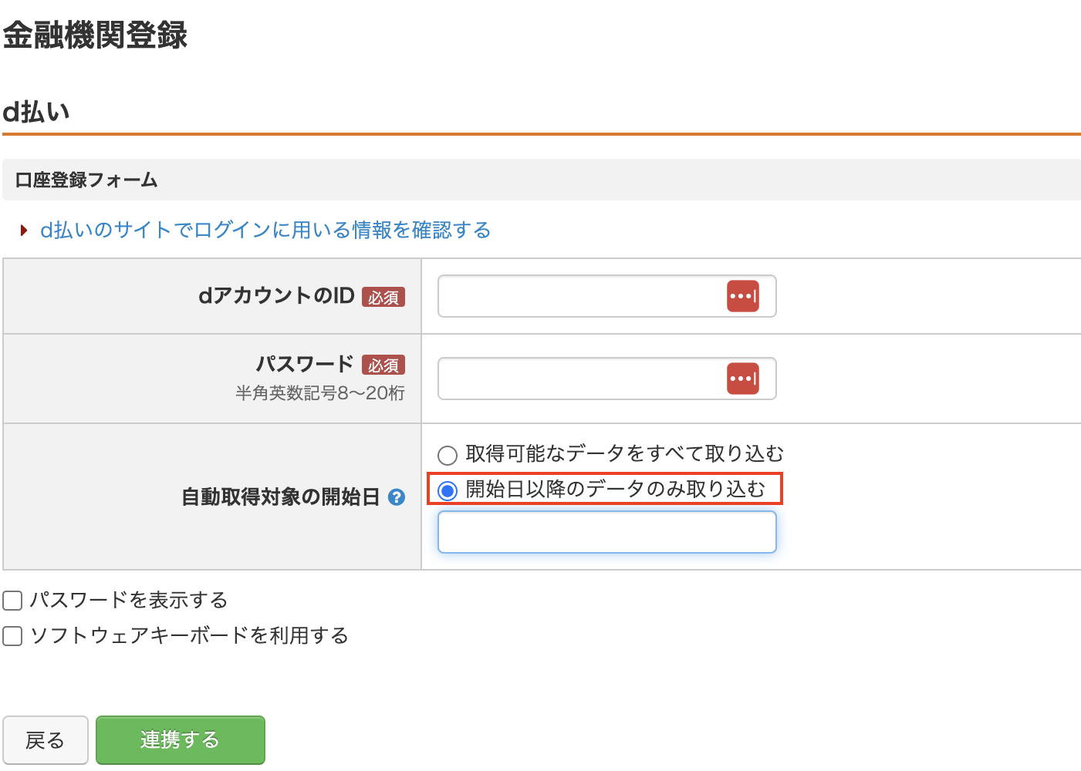Click the green 連携する button
Image resolution: width=1081 pixels, height=771 pixels.
click(x=181, y=740)
